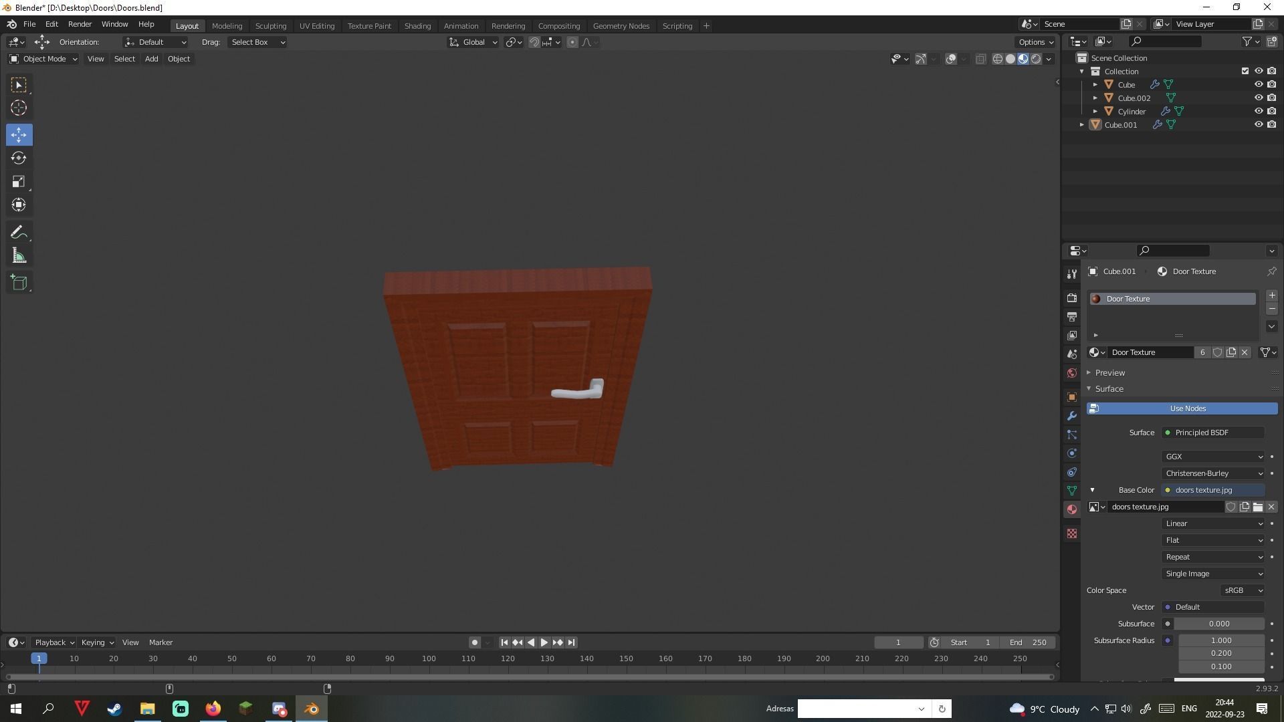Jump to the timeline end frame
The image size is (1284, 722).
[x=571, y=642]
